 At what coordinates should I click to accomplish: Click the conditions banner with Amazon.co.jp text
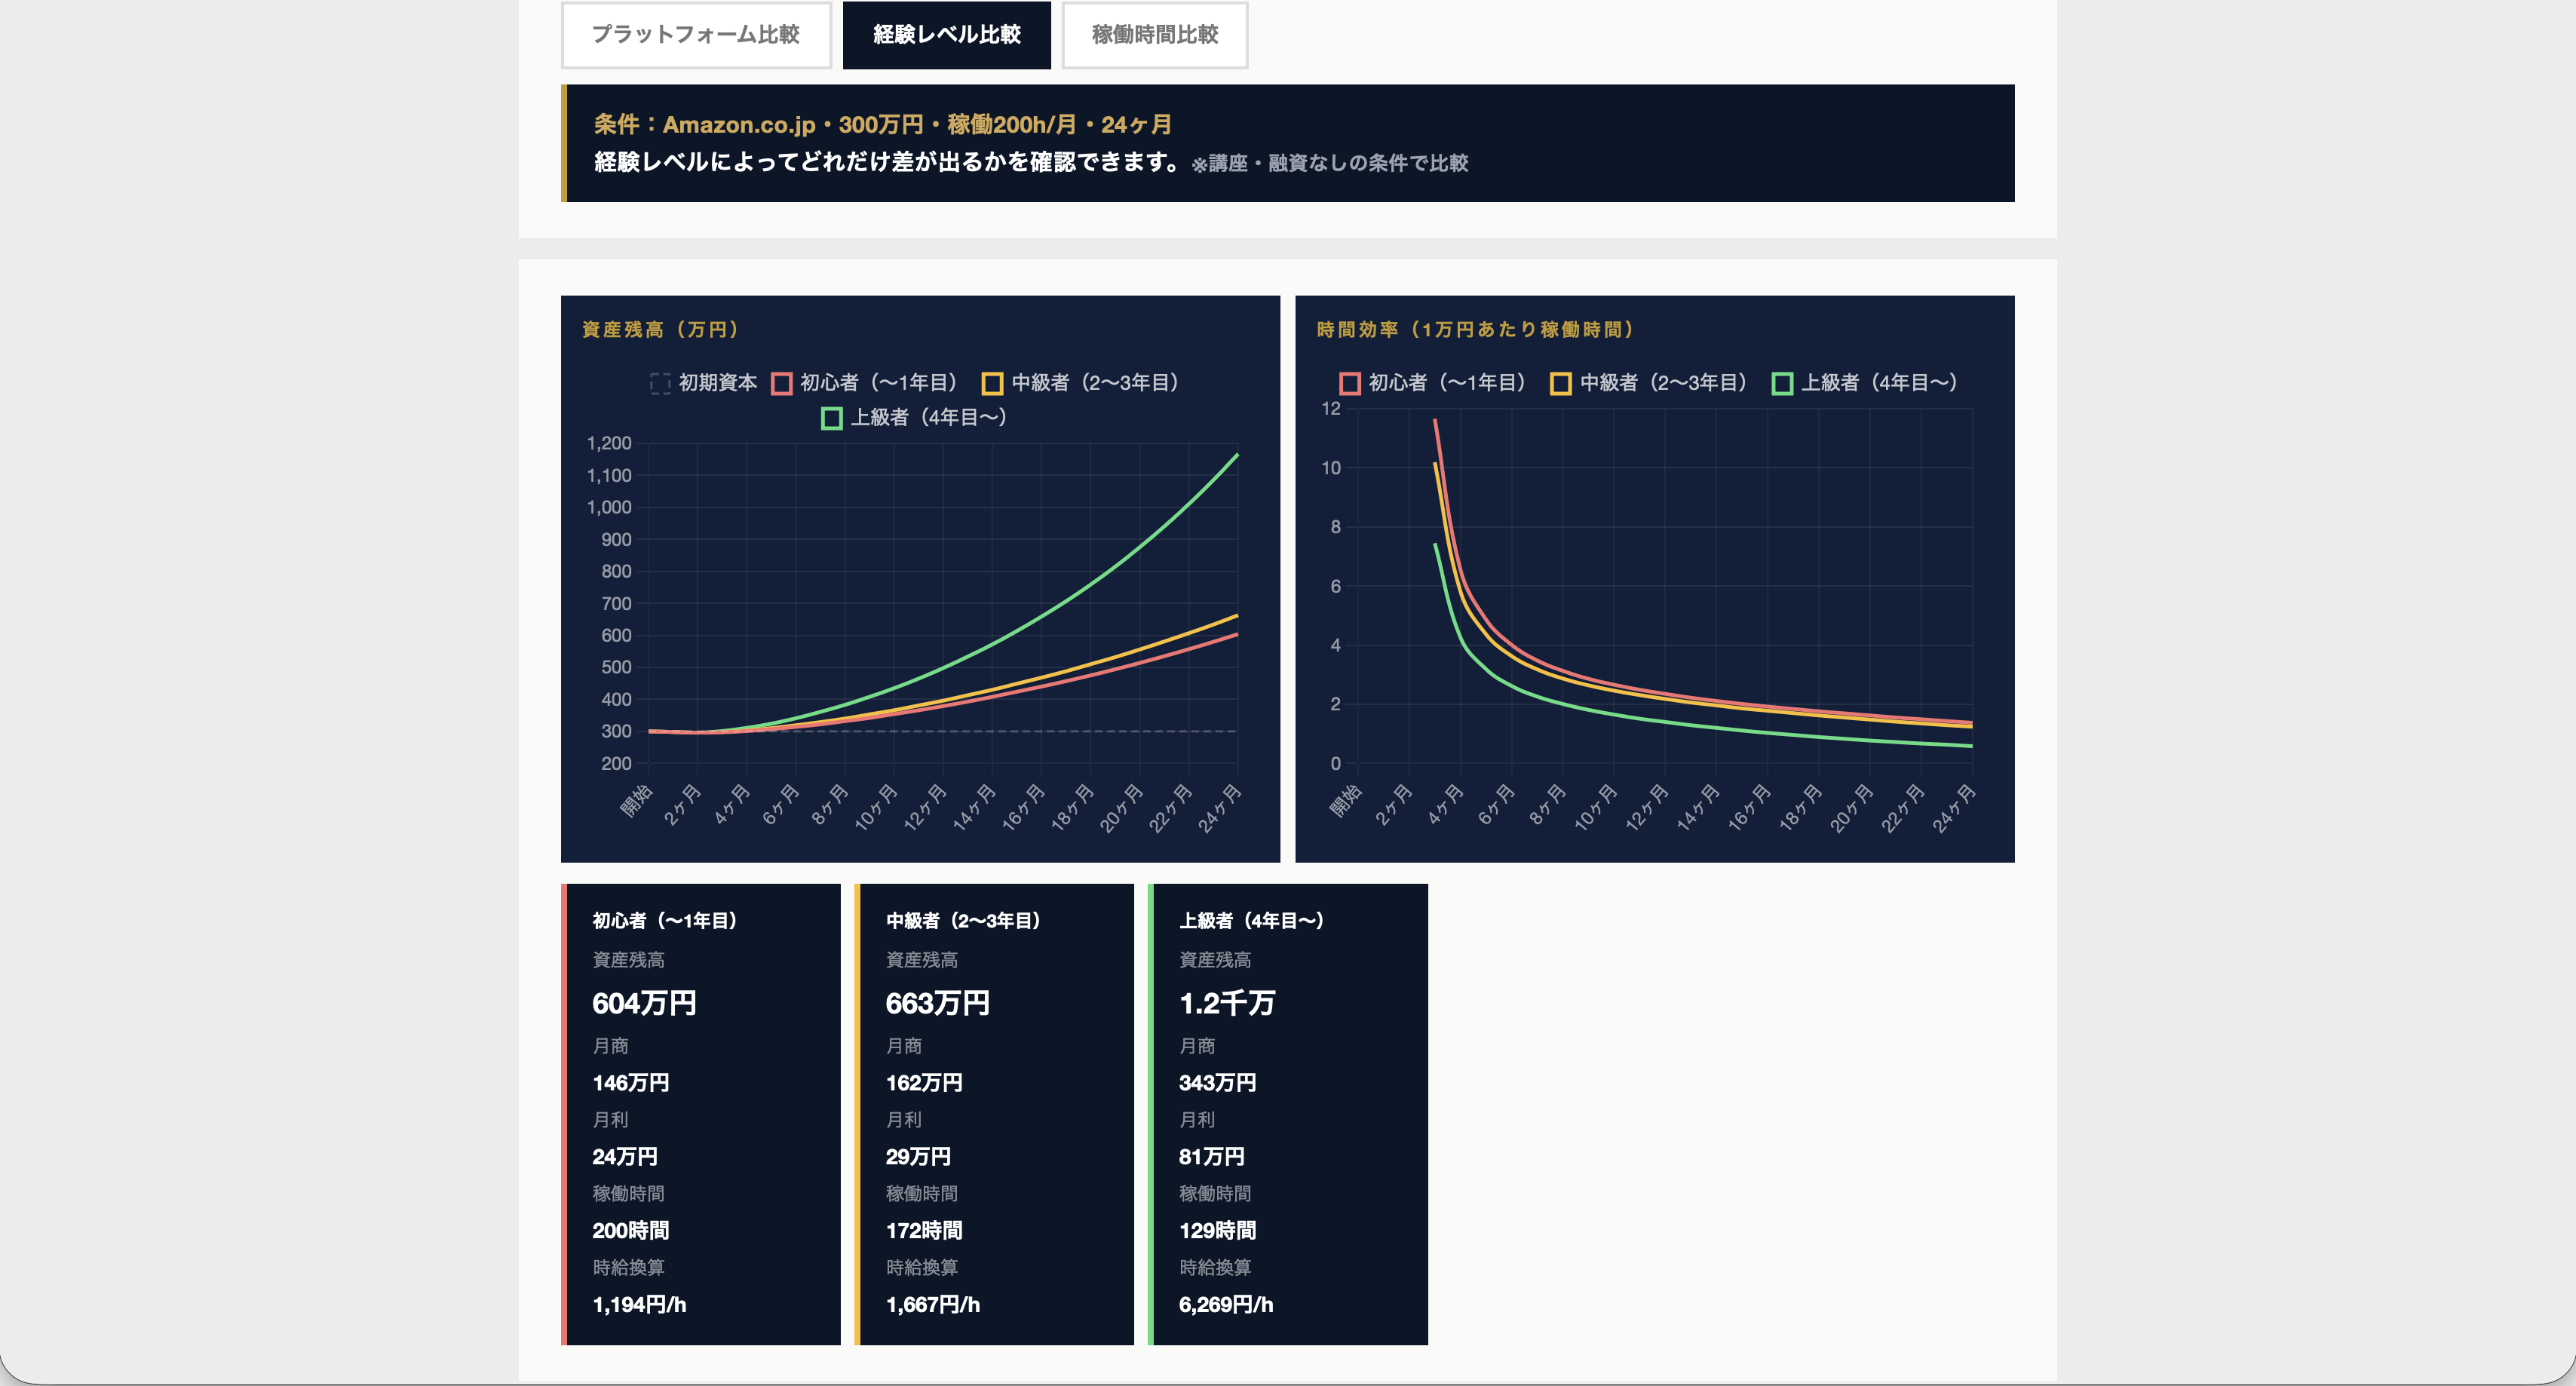pos(1288,143)
